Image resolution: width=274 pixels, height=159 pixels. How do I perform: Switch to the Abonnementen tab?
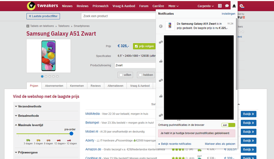[54, 86]
